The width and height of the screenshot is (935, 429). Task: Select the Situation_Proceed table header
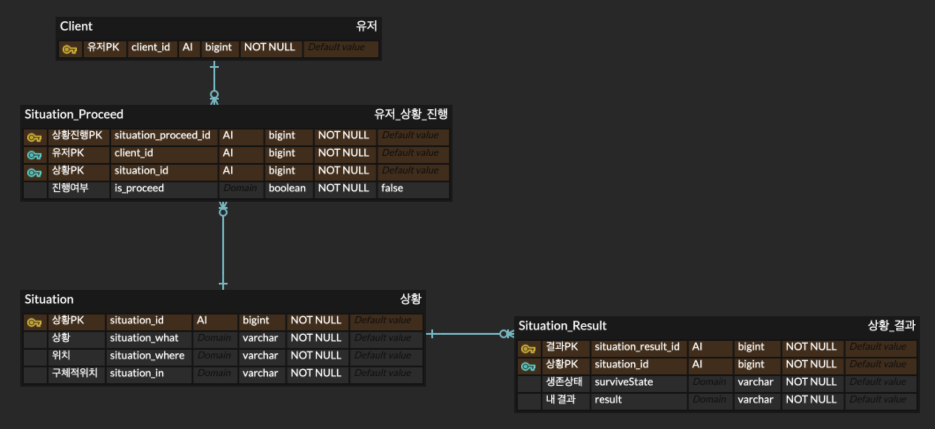tap(73, 115)
